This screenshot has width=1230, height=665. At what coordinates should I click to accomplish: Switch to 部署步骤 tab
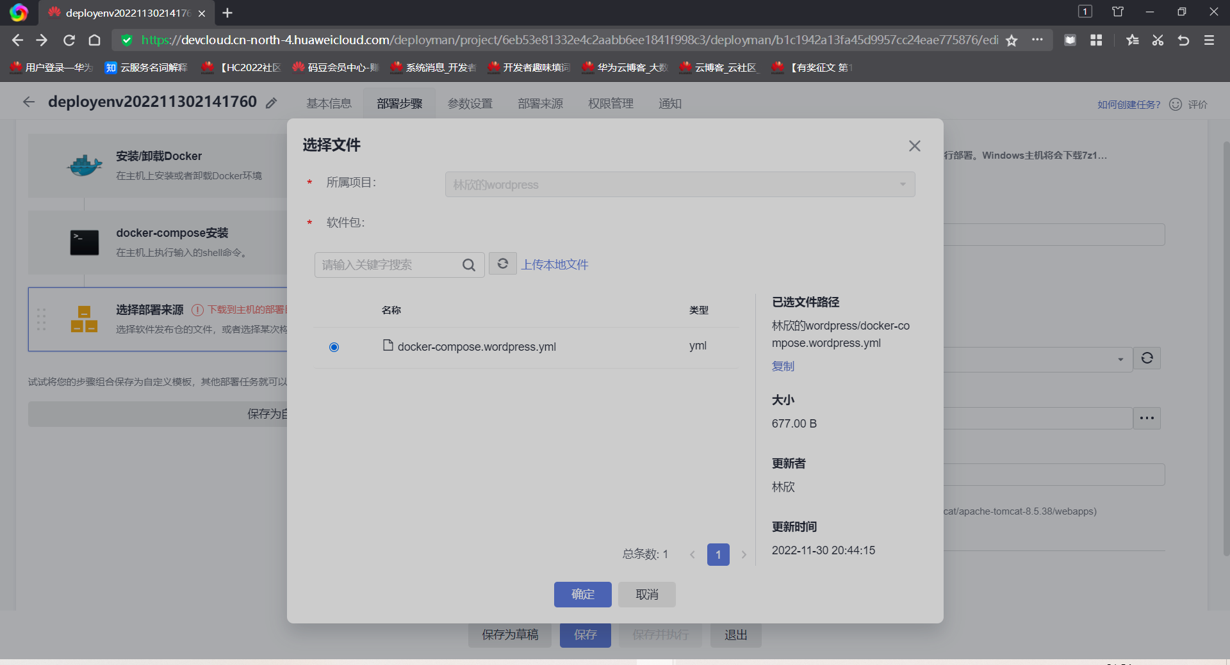(399, 104)
